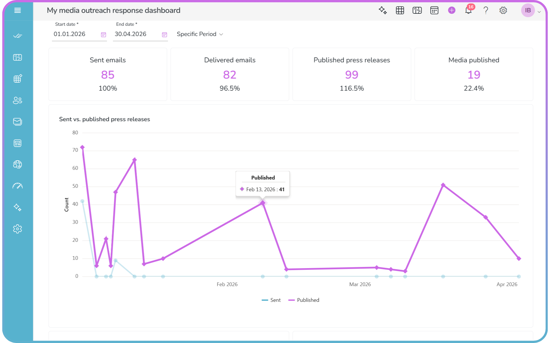Open the settings gear in sidebar
This screenshot has width=550, height=343.
click(17, 229)
